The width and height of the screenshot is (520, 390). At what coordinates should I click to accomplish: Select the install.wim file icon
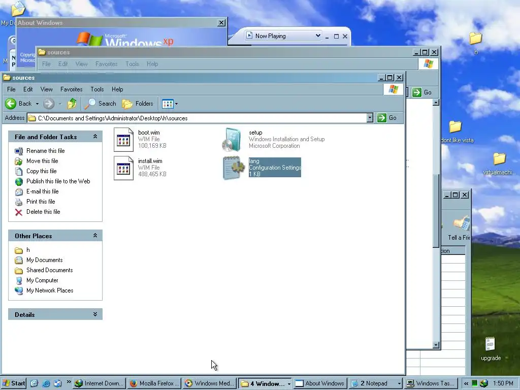tap(124, 168)
